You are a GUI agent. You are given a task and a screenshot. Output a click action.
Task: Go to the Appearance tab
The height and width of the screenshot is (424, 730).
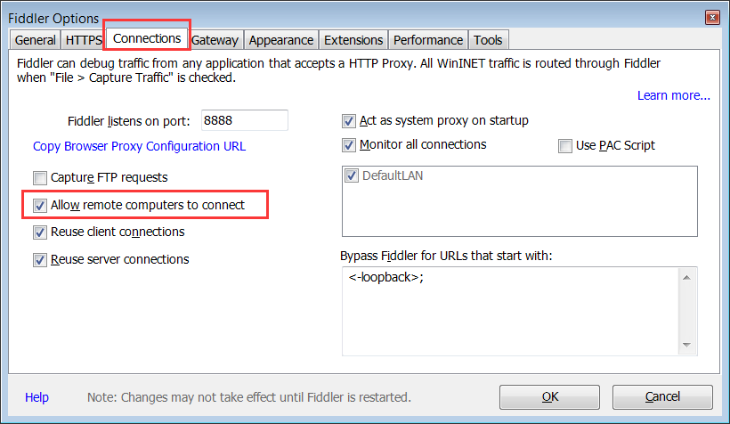tap(281, 40)
